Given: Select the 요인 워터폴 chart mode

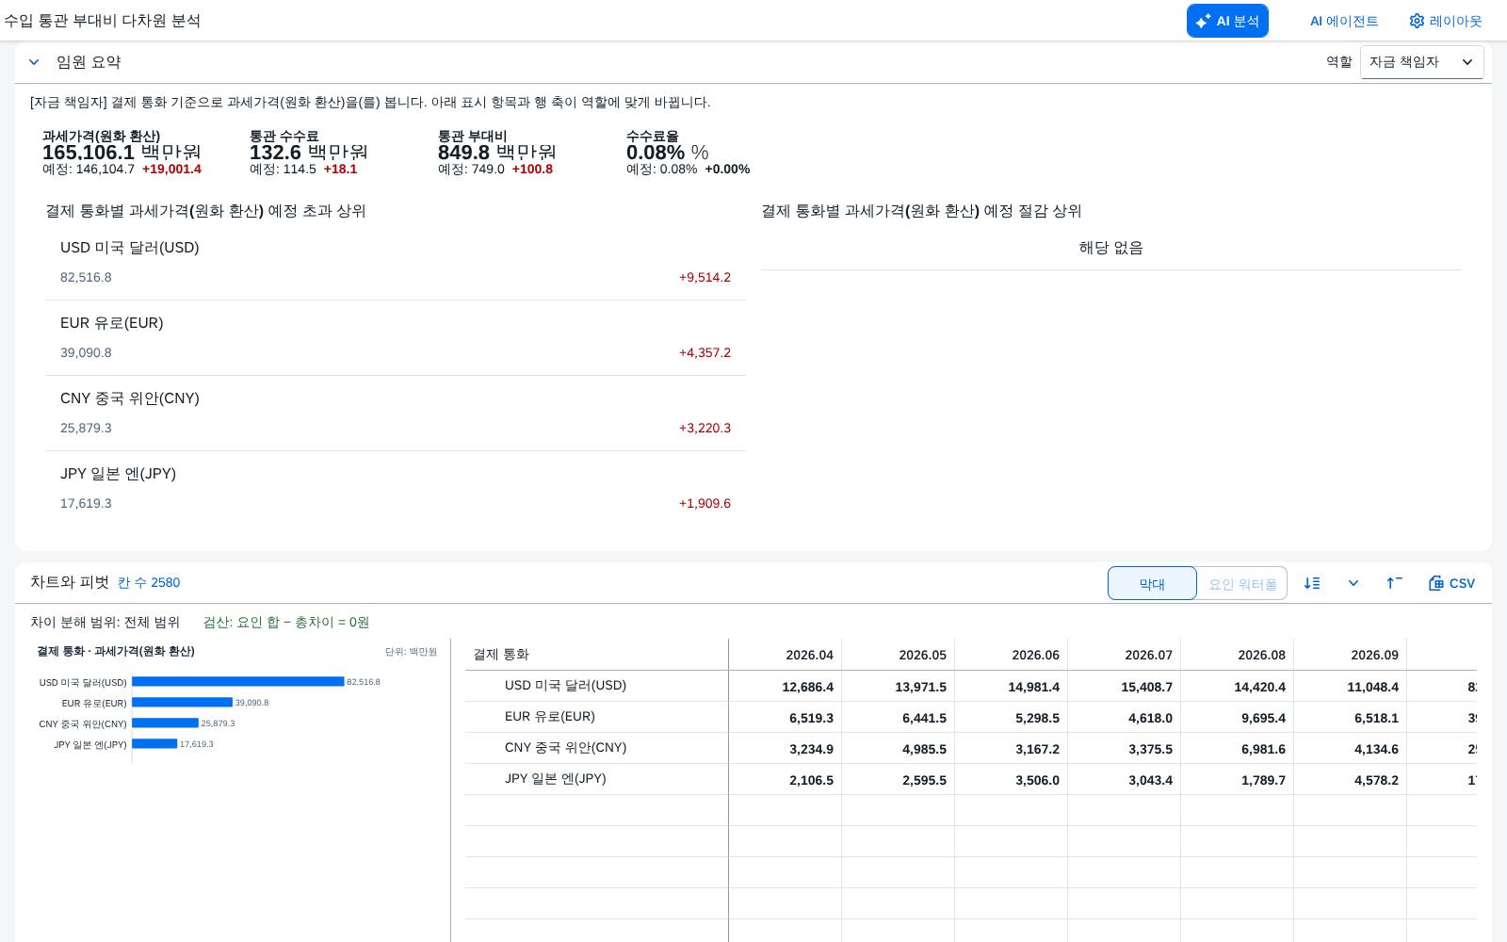Looking at the screenshot, I should click(x=1242, y=583).
